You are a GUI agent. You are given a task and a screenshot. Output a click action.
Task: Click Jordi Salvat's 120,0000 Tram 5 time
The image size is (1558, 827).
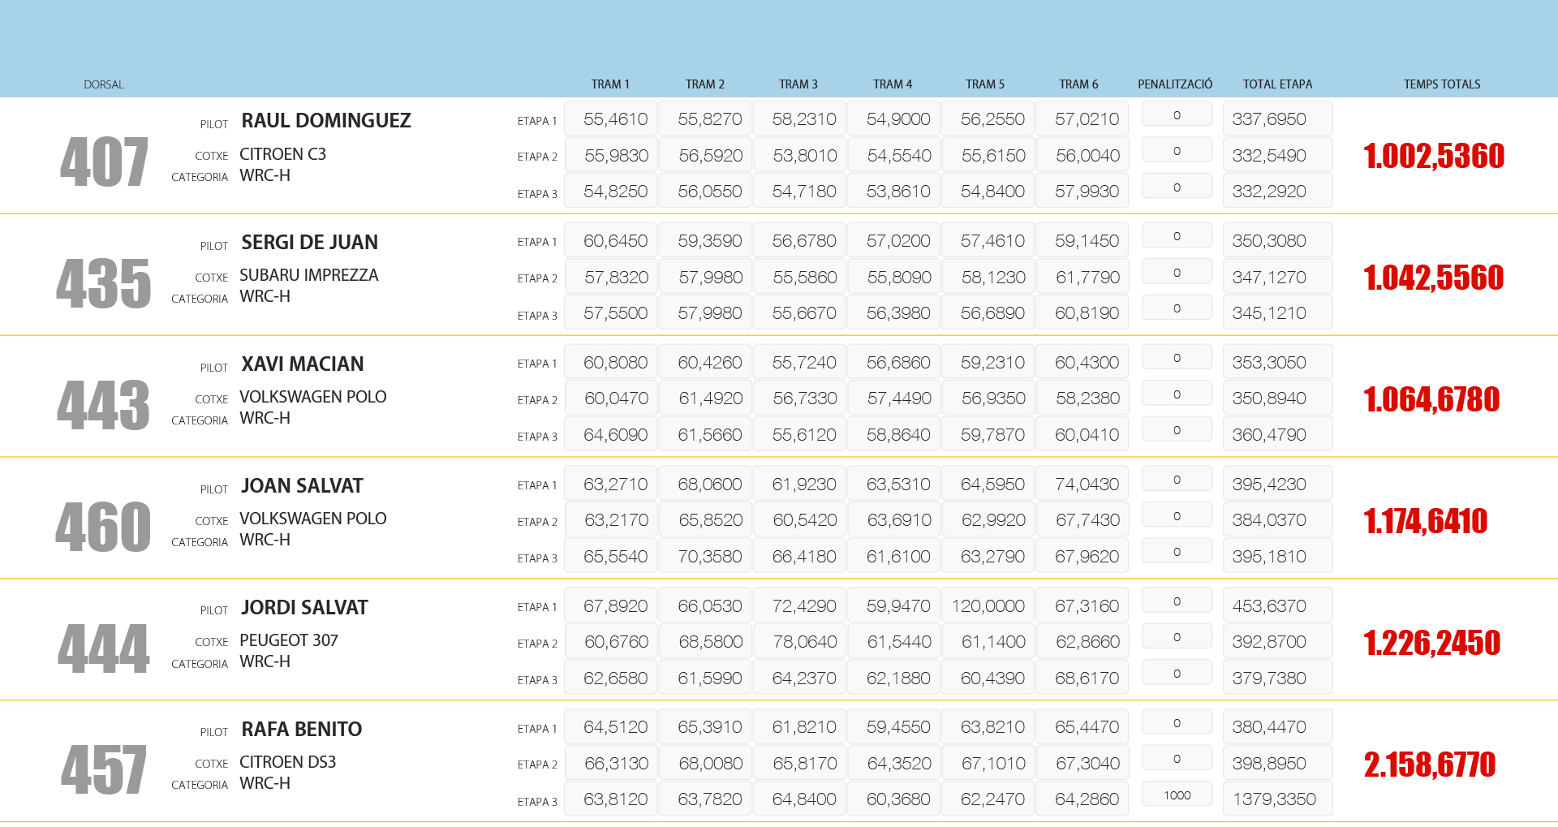pos(988,606)
